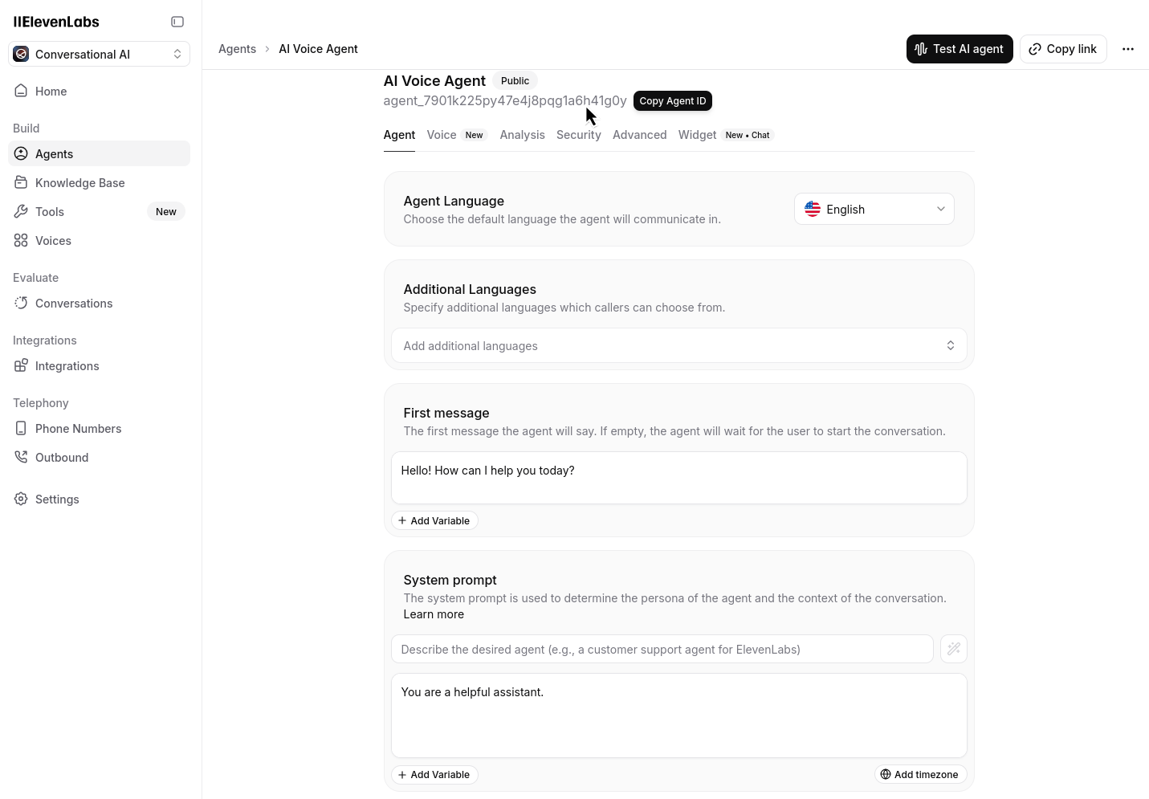The height and width of the screenshot is (799, 1149).
Task: Click the Public badge
Action: point(515,80)
